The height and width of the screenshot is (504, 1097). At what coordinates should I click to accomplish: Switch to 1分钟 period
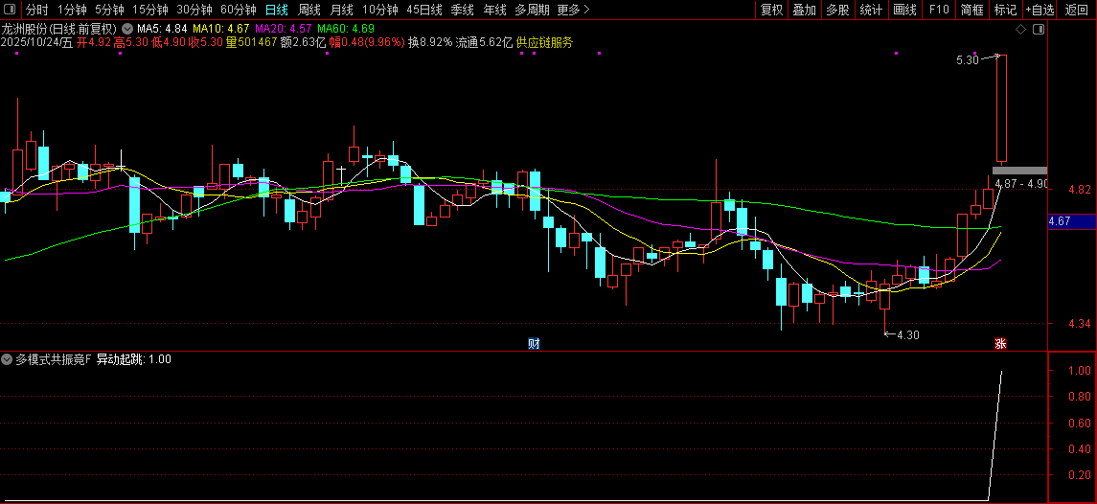pyautogui.click(x=72, y=10)
